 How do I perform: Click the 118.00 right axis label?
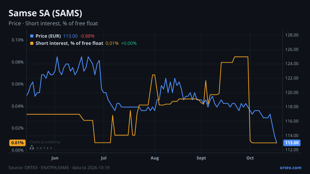click(x=292, y=107)
